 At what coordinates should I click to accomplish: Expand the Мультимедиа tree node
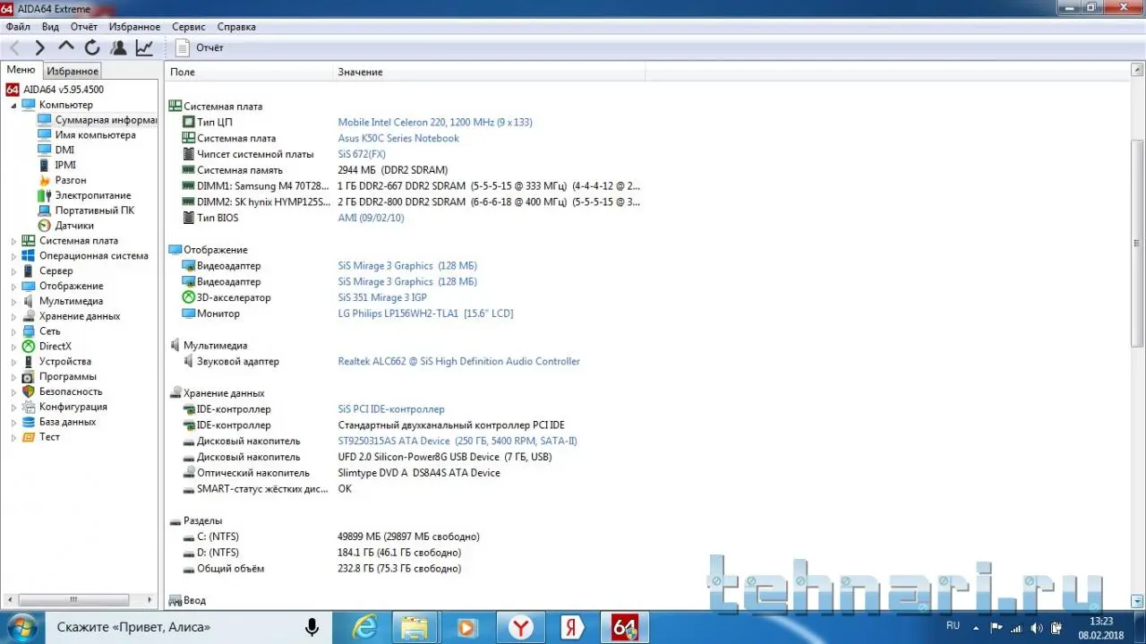point(13,301)
